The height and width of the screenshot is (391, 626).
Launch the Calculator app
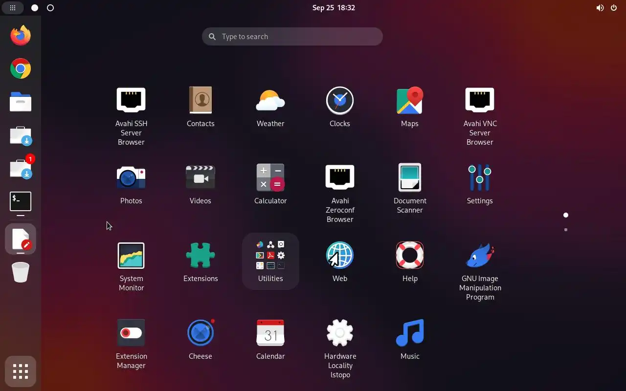pos(270,184)
